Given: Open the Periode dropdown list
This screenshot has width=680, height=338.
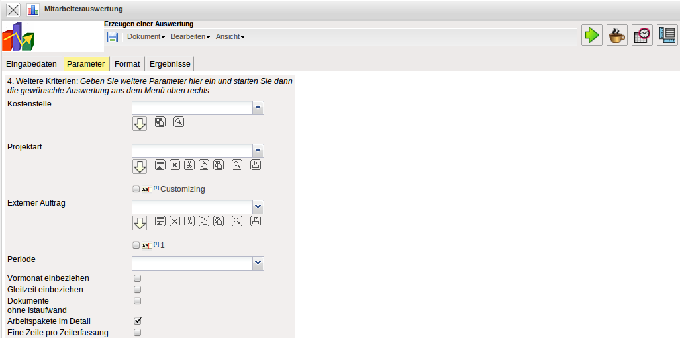Looking at the screenshot, I should (x=258, y=263).
